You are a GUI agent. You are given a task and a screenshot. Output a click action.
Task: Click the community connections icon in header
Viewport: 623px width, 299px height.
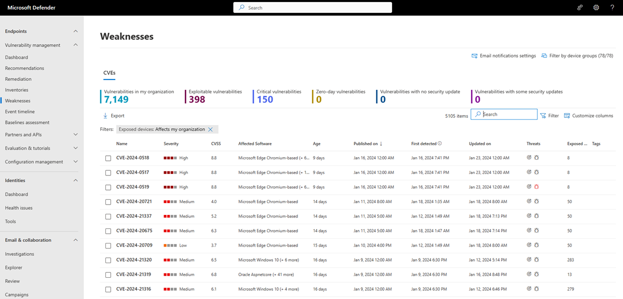point(580,8)
